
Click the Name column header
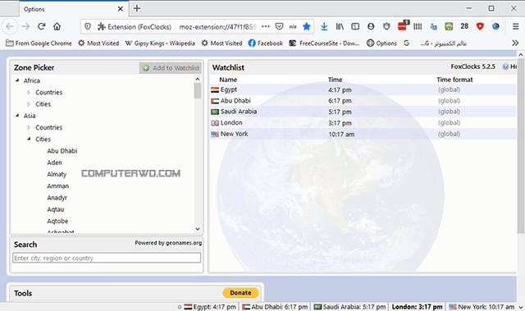tap(228, 80)
